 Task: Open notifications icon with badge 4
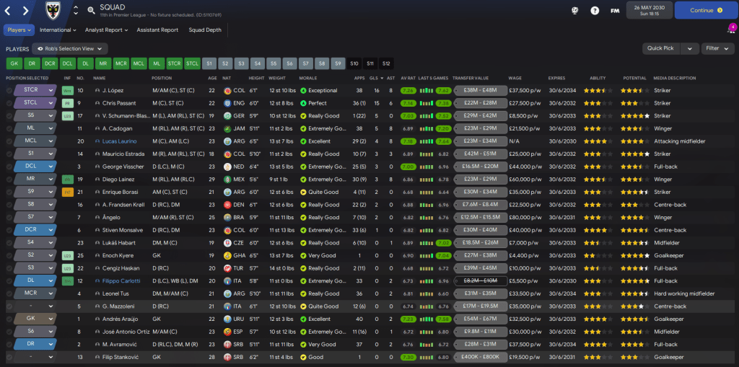tap(729, 30)
